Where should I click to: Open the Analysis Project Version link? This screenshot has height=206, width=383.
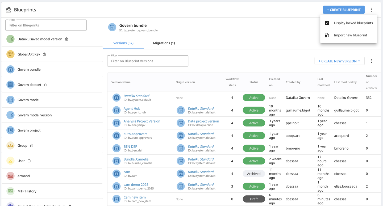(142, 121)
